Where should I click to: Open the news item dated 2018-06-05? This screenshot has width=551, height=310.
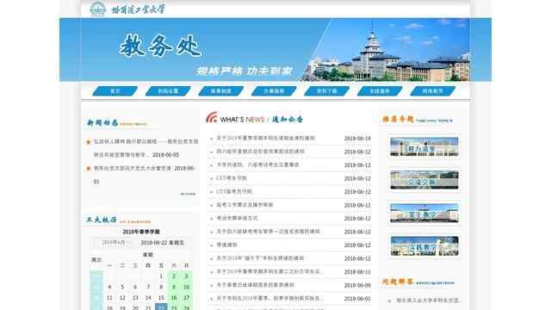tap(145, 148)
